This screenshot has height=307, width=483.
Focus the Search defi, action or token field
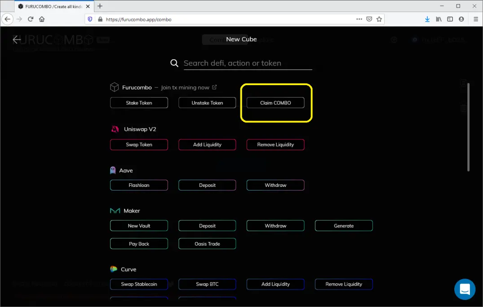point(248,63)
